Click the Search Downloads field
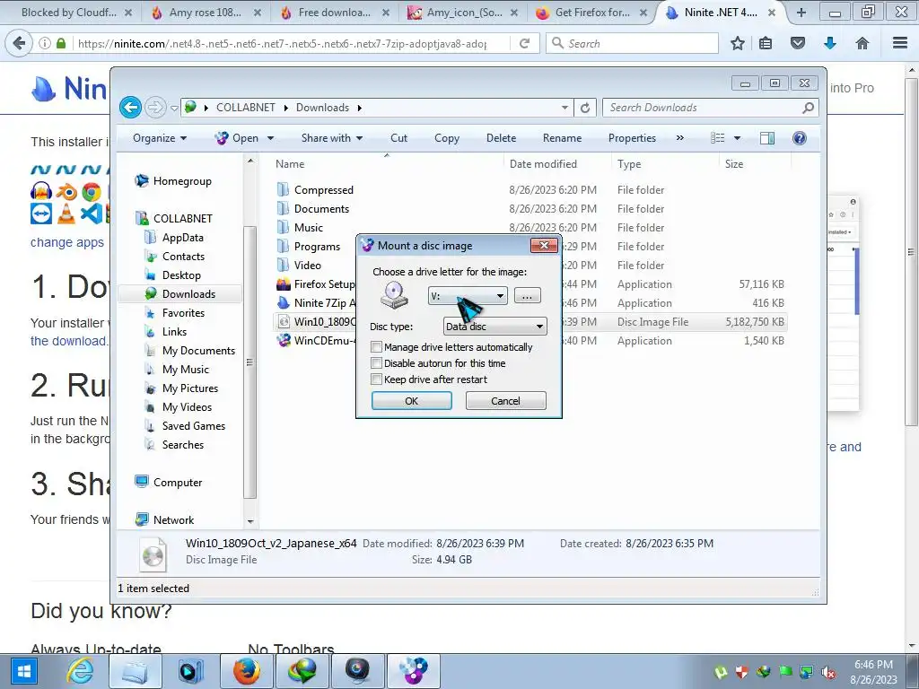919x689 pixels. click(x=711, y=108)
